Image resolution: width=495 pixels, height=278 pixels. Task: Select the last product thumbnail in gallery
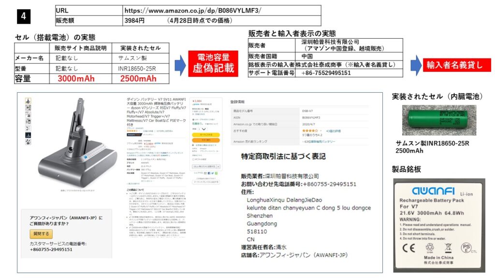(x=28, y=142)
